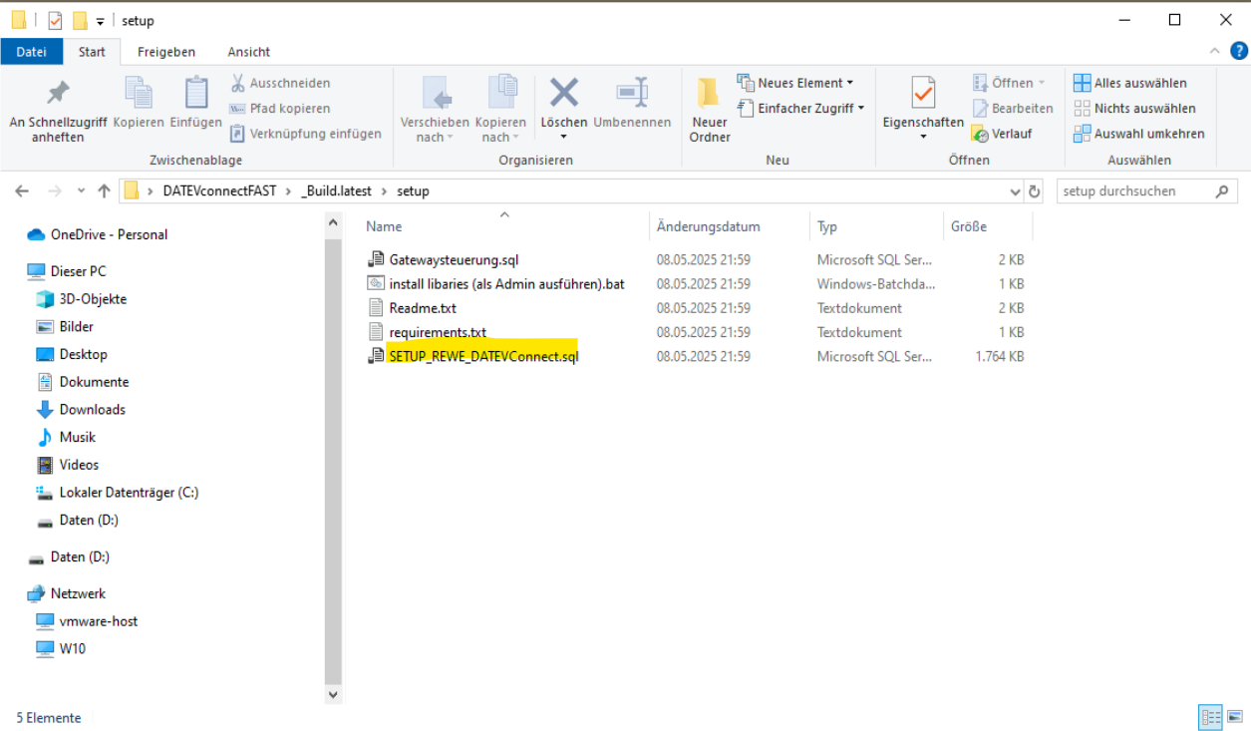The width and height of the screenshot is (1251, 731).
Task: Click Pfad kopieren button
Action: pos(280,108)
